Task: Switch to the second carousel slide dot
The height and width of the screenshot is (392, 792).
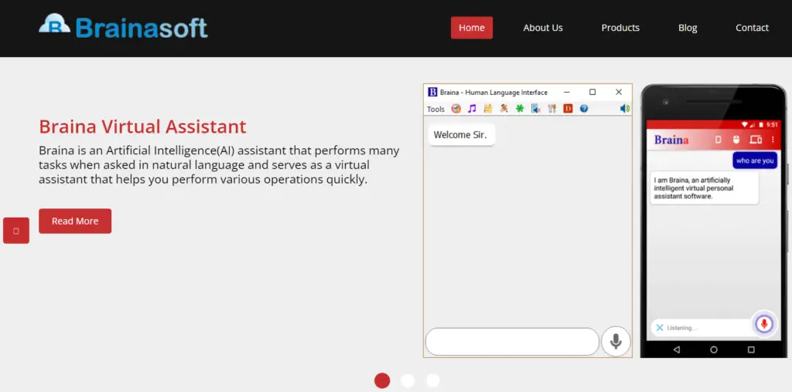Action: 408,380
